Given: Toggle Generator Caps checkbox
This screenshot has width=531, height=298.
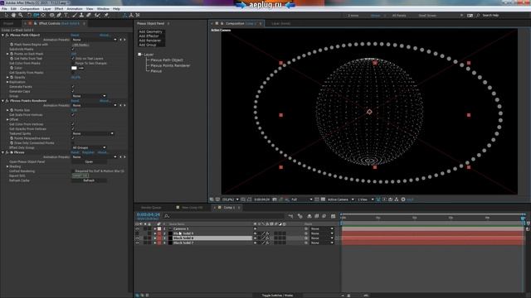Looking at the screenshot, I should (x=73, y=91).
